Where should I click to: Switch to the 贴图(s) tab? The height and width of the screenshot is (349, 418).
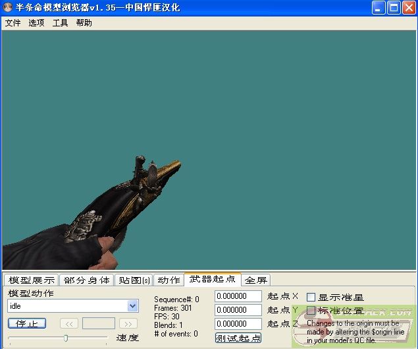coord(133,280)
